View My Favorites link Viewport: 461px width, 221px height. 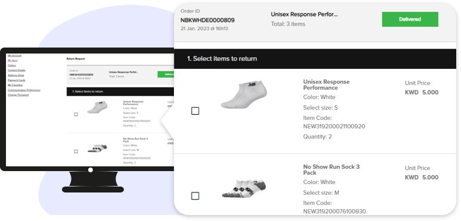(15, 85)
